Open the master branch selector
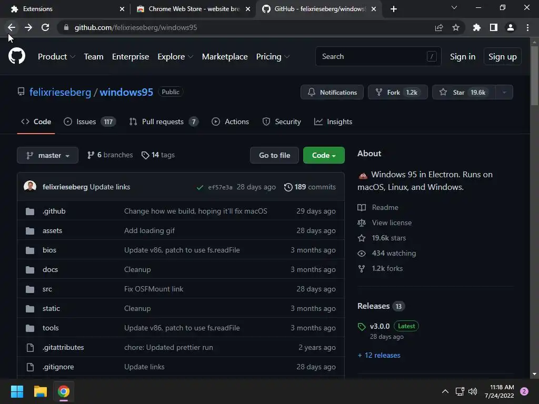The height and width of the screenshot is (404, 539). [x=48, y=155]
